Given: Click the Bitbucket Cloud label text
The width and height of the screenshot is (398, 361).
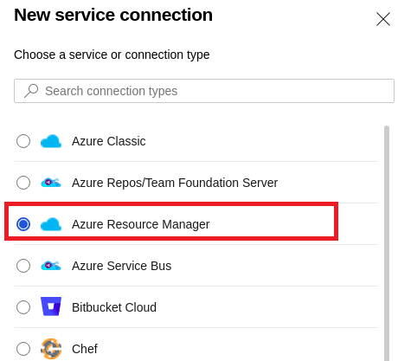Looking at the screenshot, I should [x=114, y=307].
